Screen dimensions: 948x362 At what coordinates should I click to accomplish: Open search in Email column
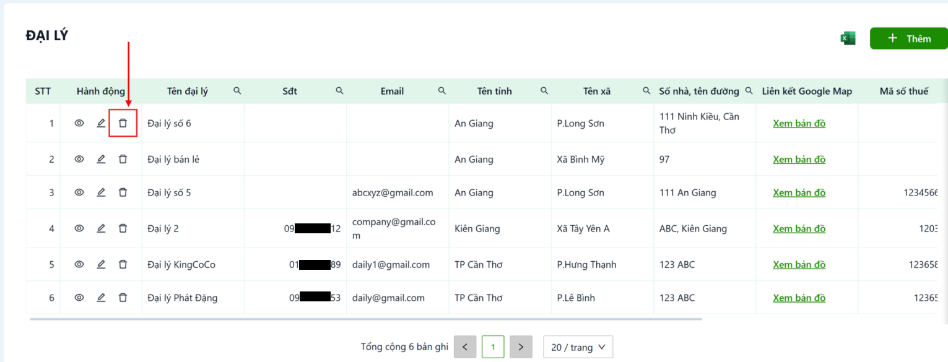point(442,91)
